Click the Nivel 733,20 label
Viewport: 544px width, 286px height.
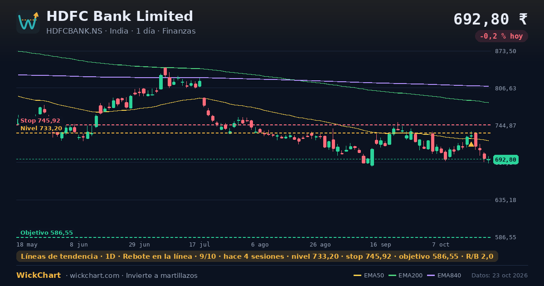41,128
